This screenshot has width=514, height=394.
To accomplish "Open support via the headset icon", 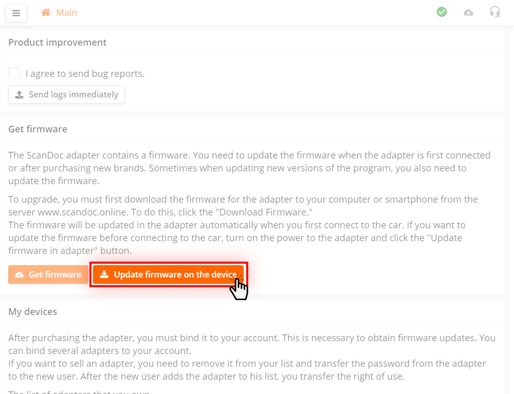I will pyautogui.click(x=495, y=12).
